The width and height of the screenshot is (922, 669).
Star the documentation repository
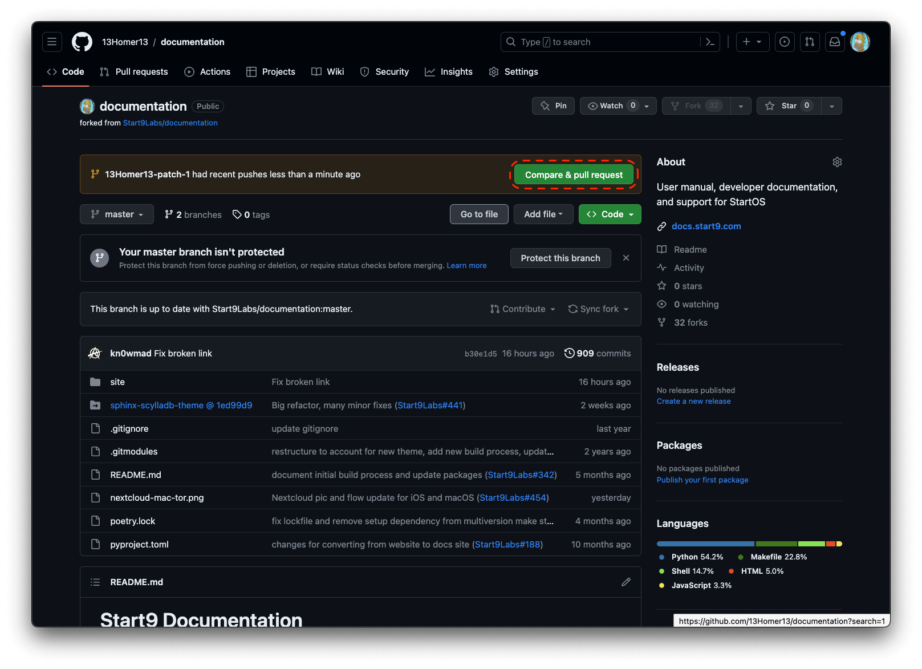click(789, 106)
